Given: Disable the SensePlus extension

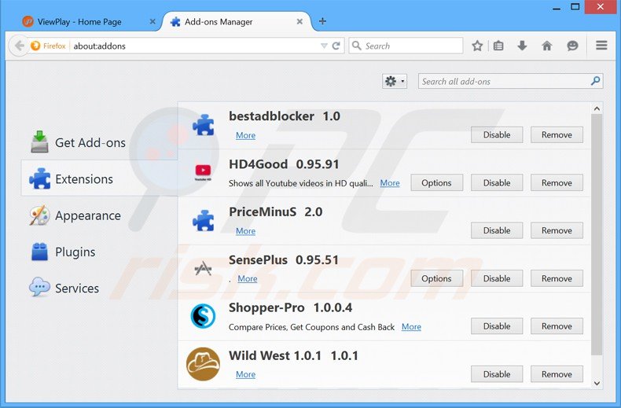Looking at the screenshot, I should coord(497,278).
